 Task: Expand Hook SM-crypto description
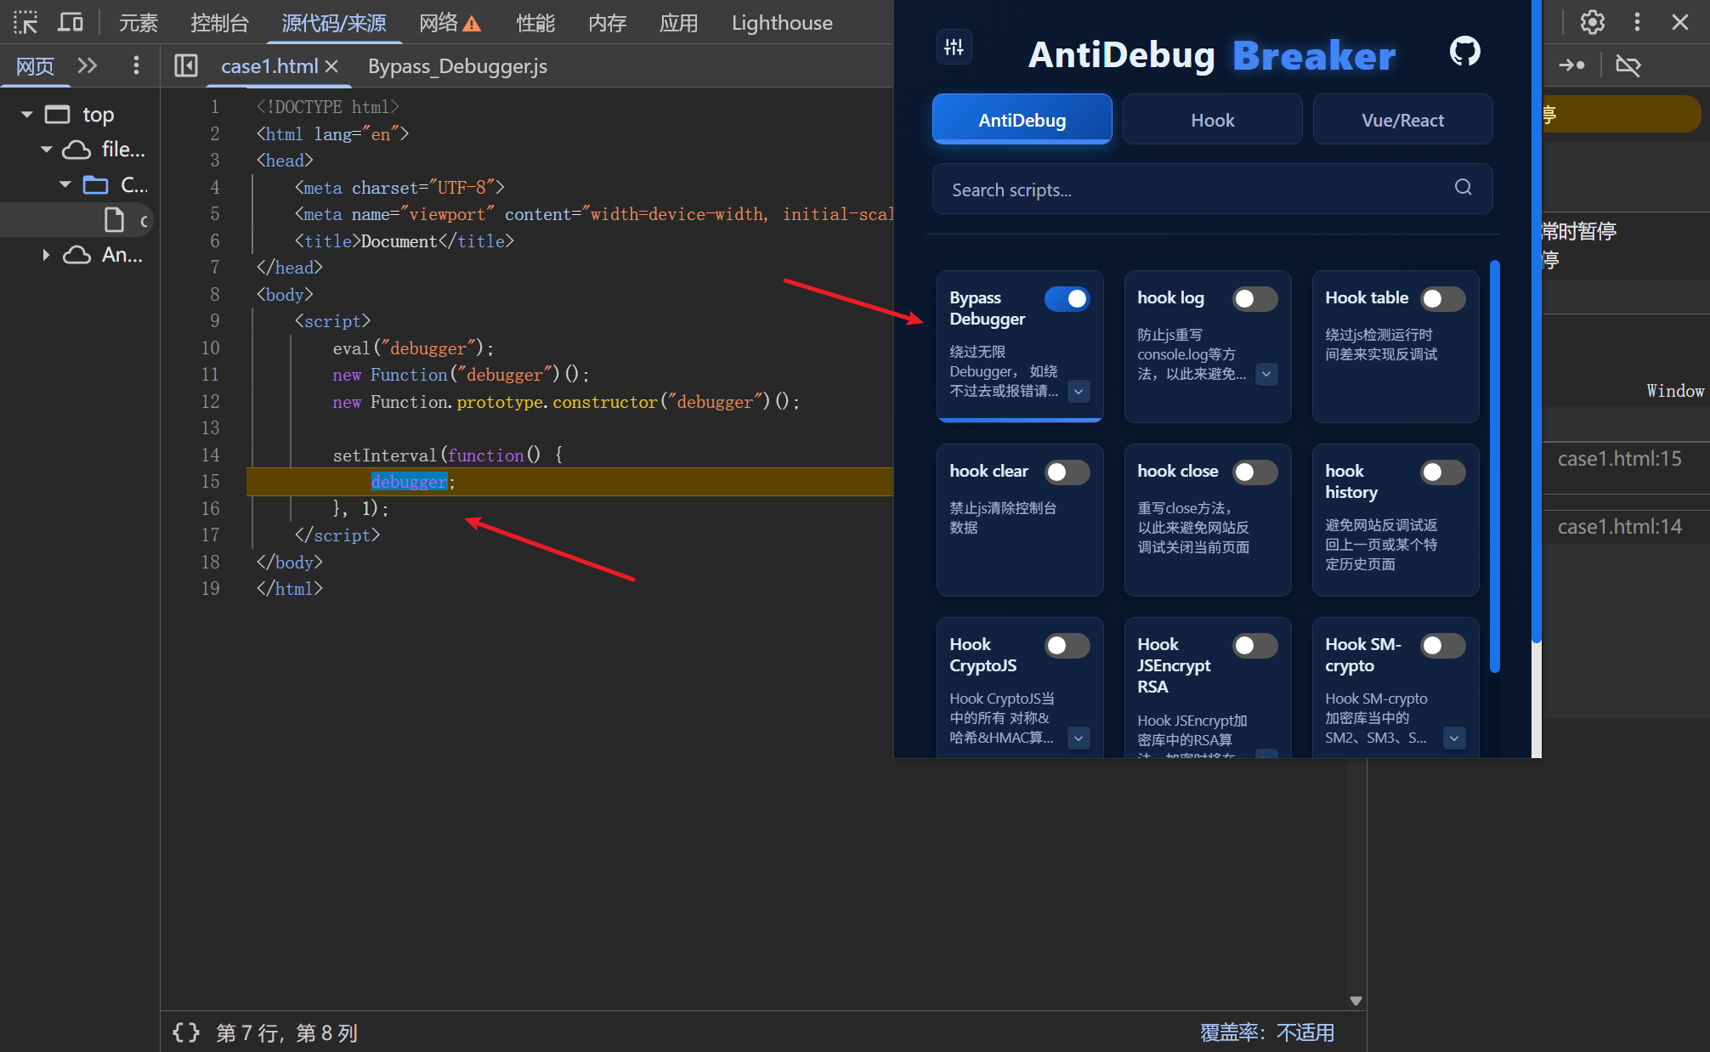coord(1454,738)
